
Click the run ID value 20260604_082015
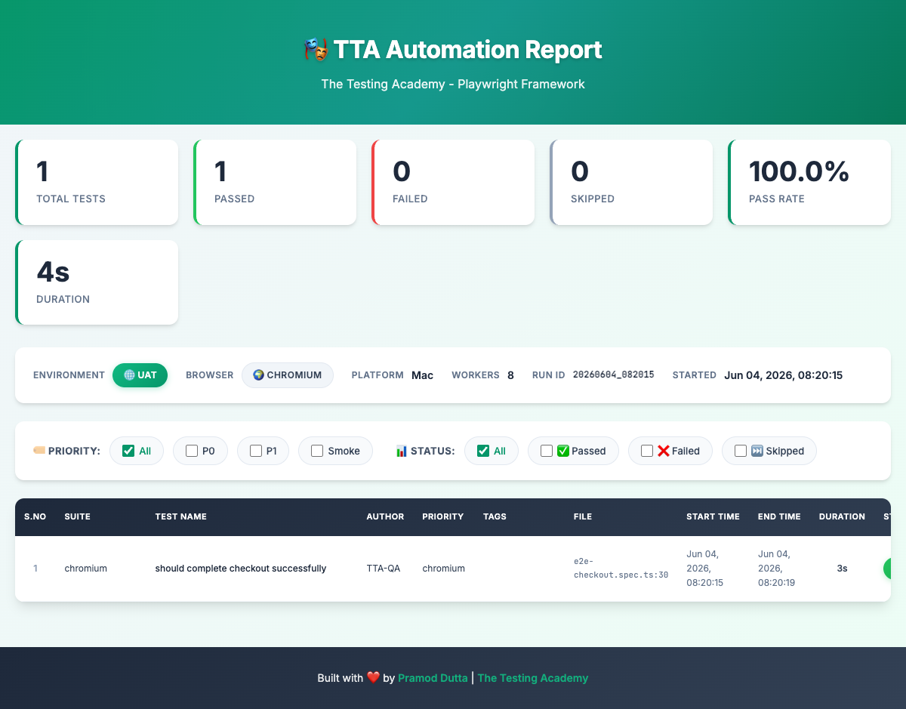click(614, 375)
